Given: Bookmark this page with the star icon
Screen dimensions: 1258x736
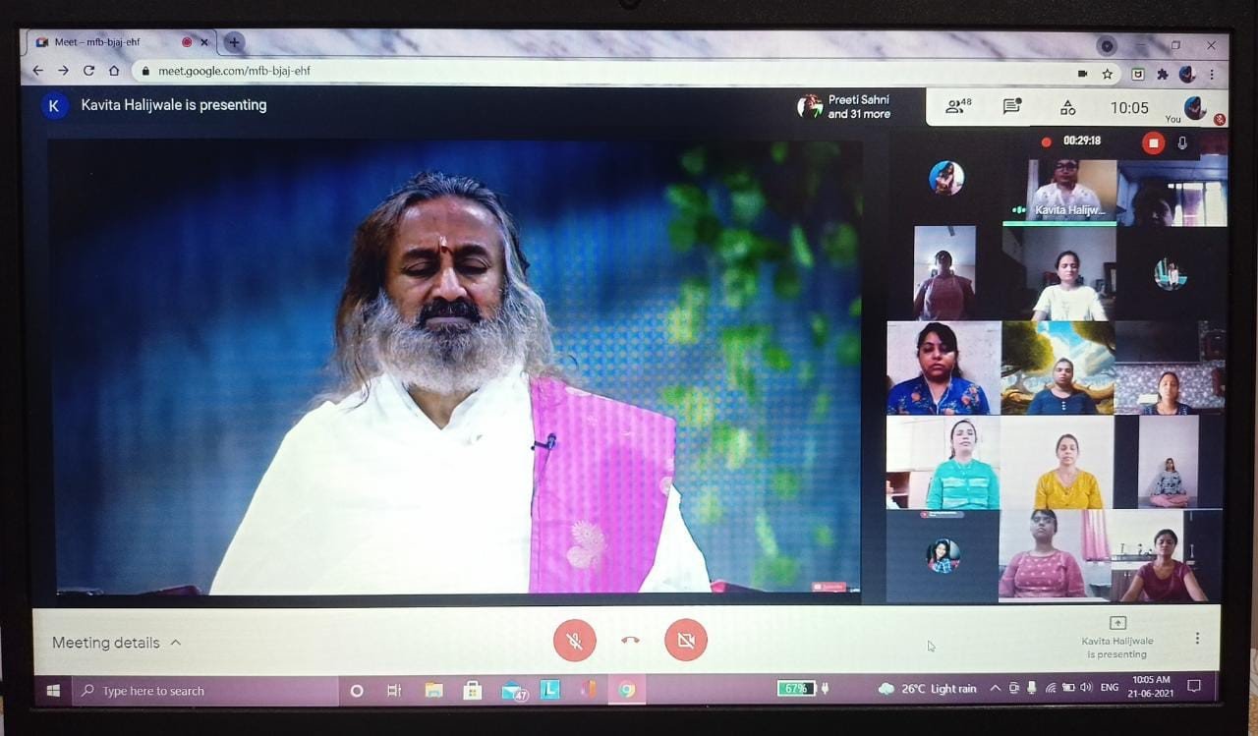Looking at the screenshot, I should pyautogui.click(x=1108, y=74).
